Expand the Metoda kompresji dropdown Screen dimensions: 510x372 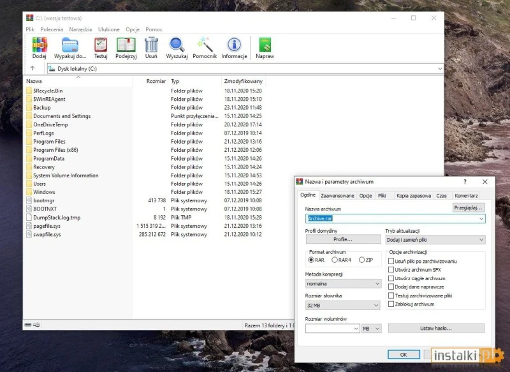[343, 283]
